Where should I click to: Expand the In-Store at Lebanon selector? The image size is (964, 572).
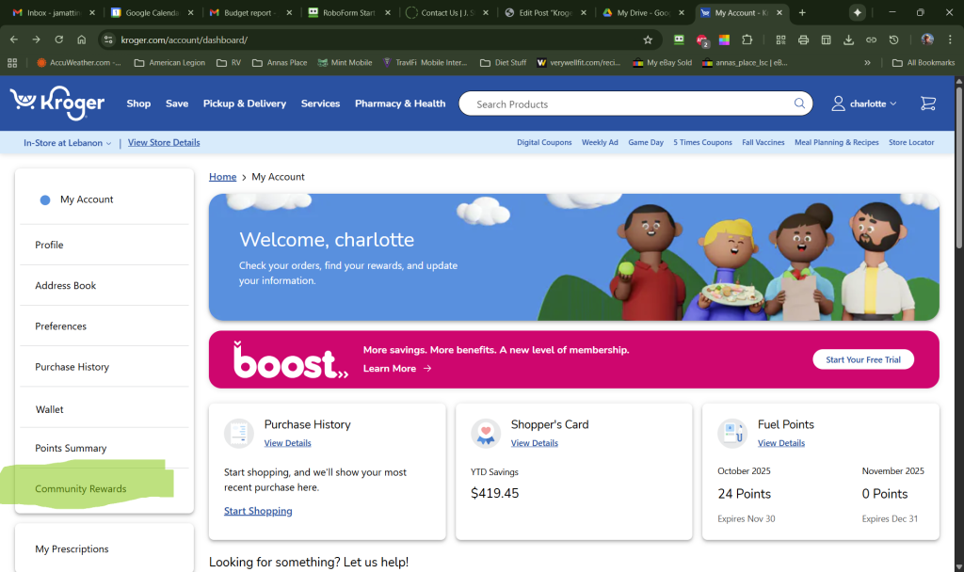pyautogui.click(x=67, y=143)
